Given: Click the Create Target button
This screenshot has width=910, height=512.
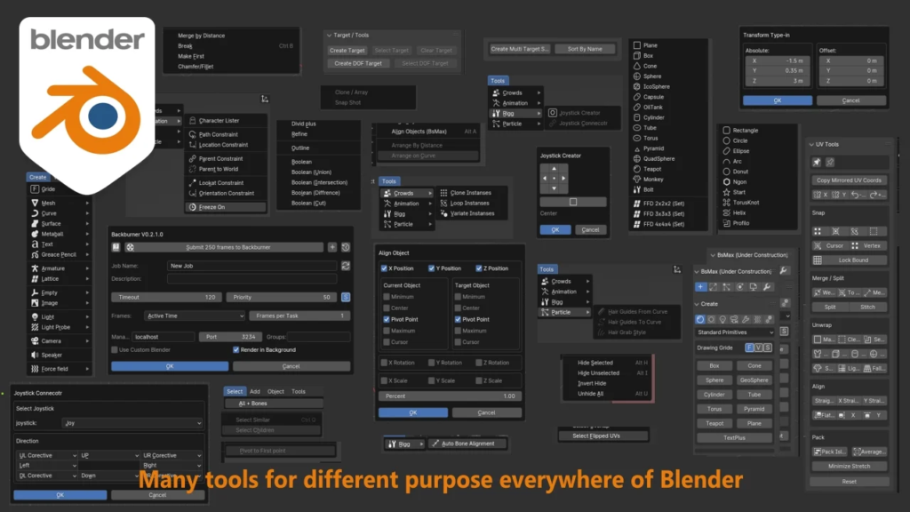Looking at the screenshot, I should (x=347, y=51).
